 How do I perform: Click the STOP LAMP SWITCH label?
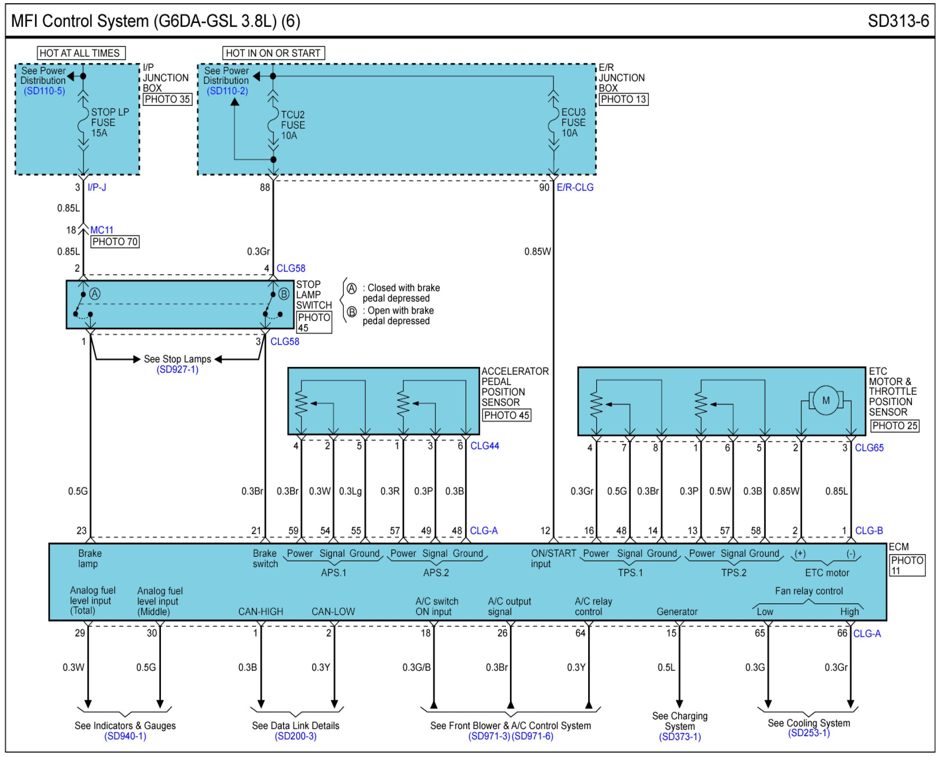pos(314,295)
